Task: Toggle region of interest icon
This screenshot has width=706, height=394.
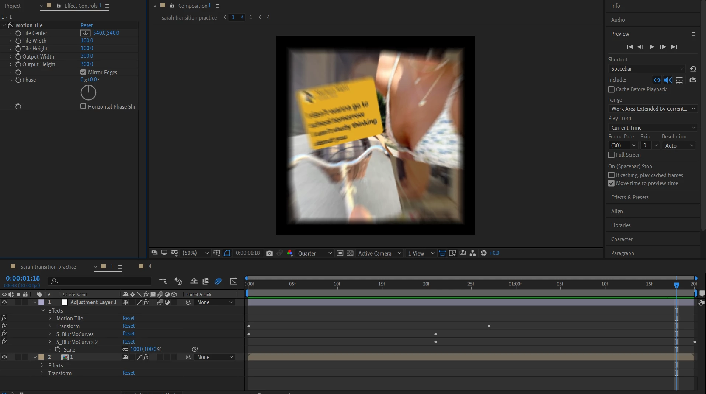Action: click(340, 253)
